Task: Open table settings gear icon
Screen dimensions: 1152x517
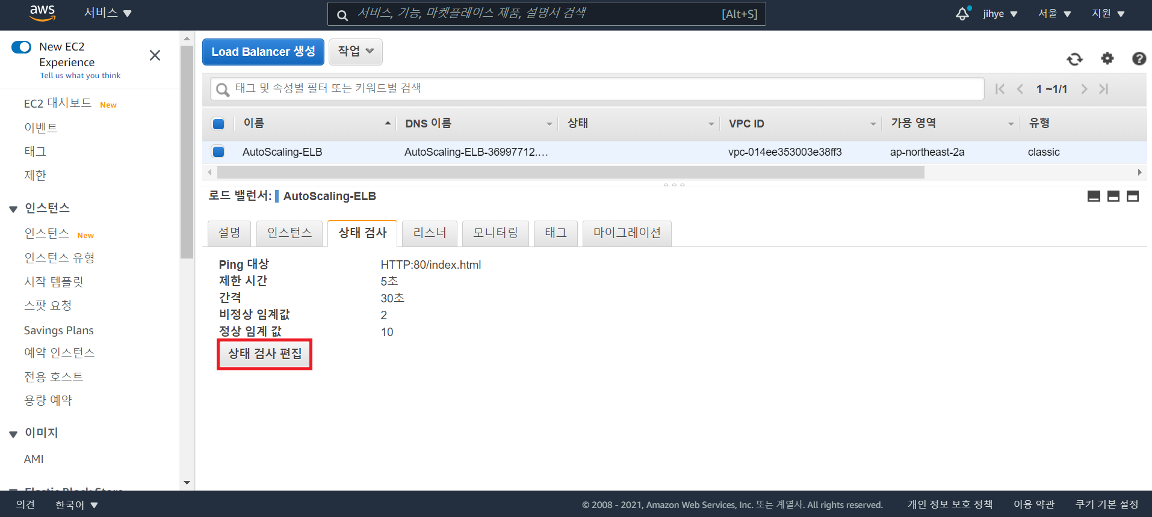Action: click(x=1107, y=58)
